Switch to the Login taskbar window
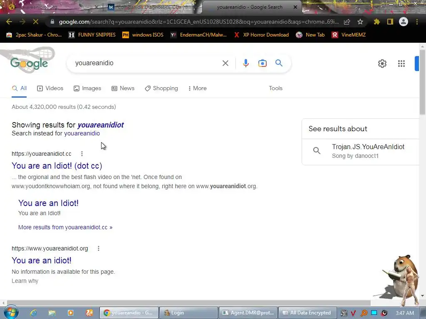426x319 pixels. pyautogui.click(x=188, y=313)
